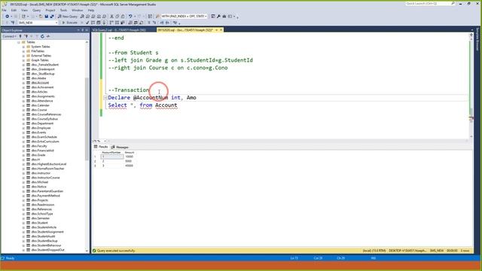The width and height of the screenshot is (482, 271).
Task: Expand the dbo.Account table node
Action: [23, 83]
